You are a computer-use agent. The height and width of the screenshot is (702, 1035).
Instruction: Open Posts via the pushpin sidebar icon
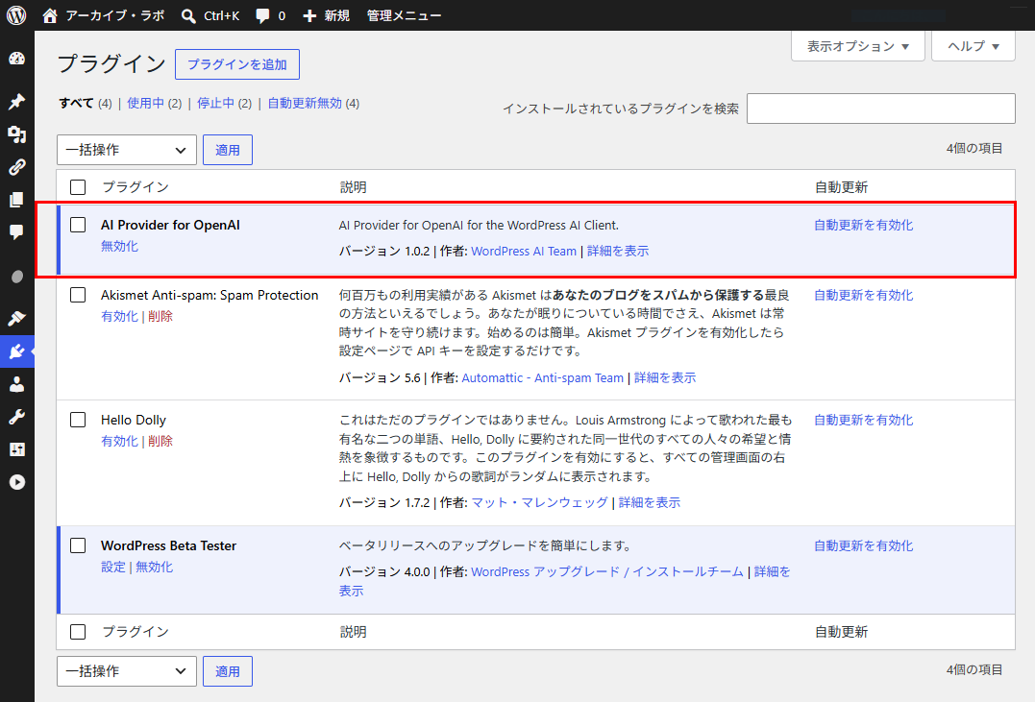[x=16, y=102]
